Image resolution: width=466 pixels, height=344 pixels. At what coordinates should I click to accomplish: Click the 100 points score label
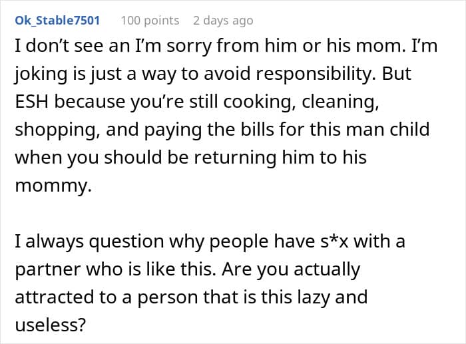click(150, 21)
